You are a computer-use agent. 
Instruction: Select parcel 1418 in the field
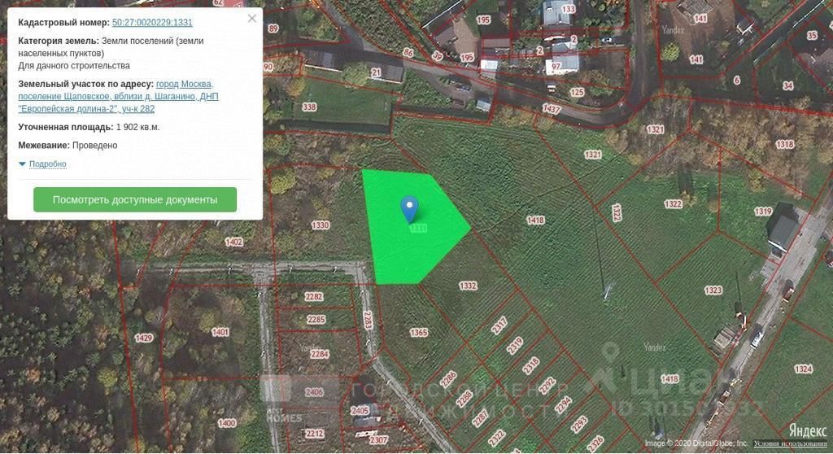pos(535,220)
